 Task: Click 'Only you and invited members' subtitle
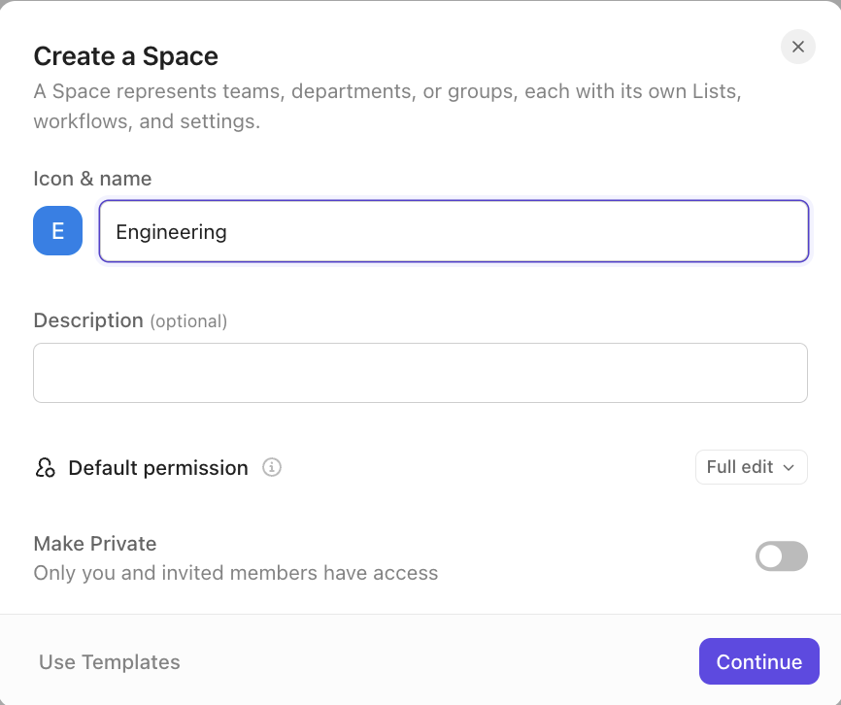coord(236,573)
